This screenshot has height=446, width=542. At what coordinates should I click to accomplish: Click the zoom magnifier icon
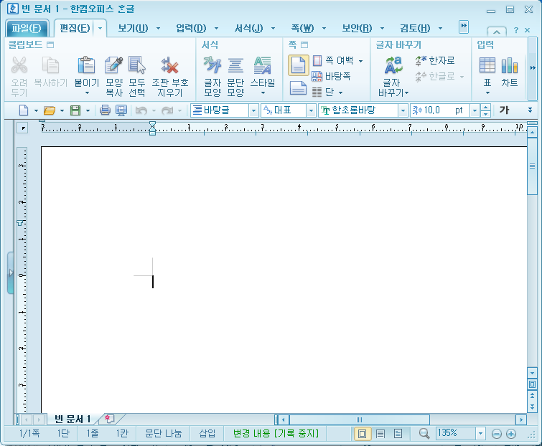(424, 434)
